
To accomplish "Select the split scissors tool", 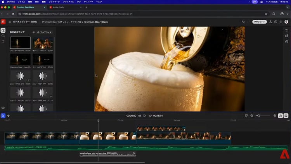I will point(8,115).
